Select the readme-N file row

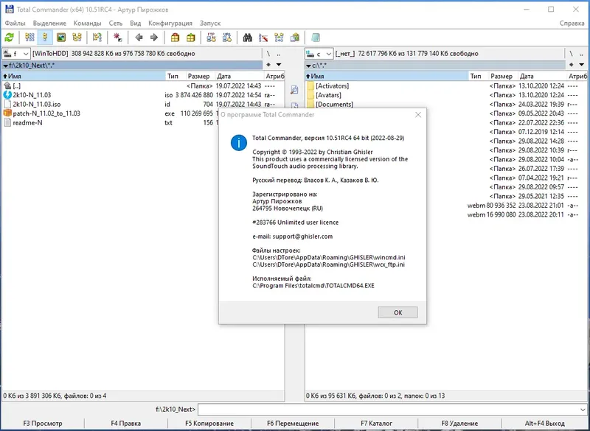tap(109, 122)
